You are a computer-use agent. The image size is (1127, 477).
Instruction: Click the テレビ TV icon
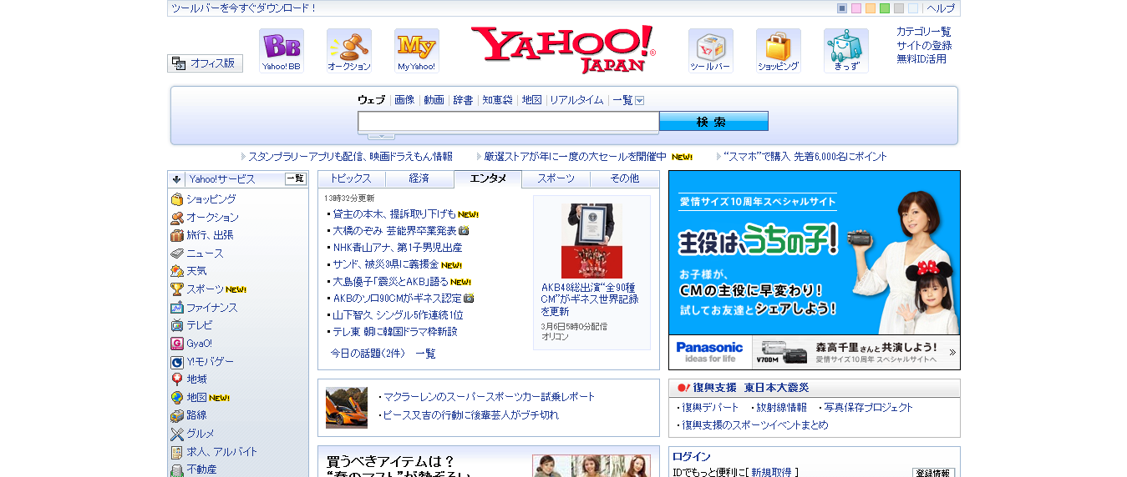pos(177,325)
